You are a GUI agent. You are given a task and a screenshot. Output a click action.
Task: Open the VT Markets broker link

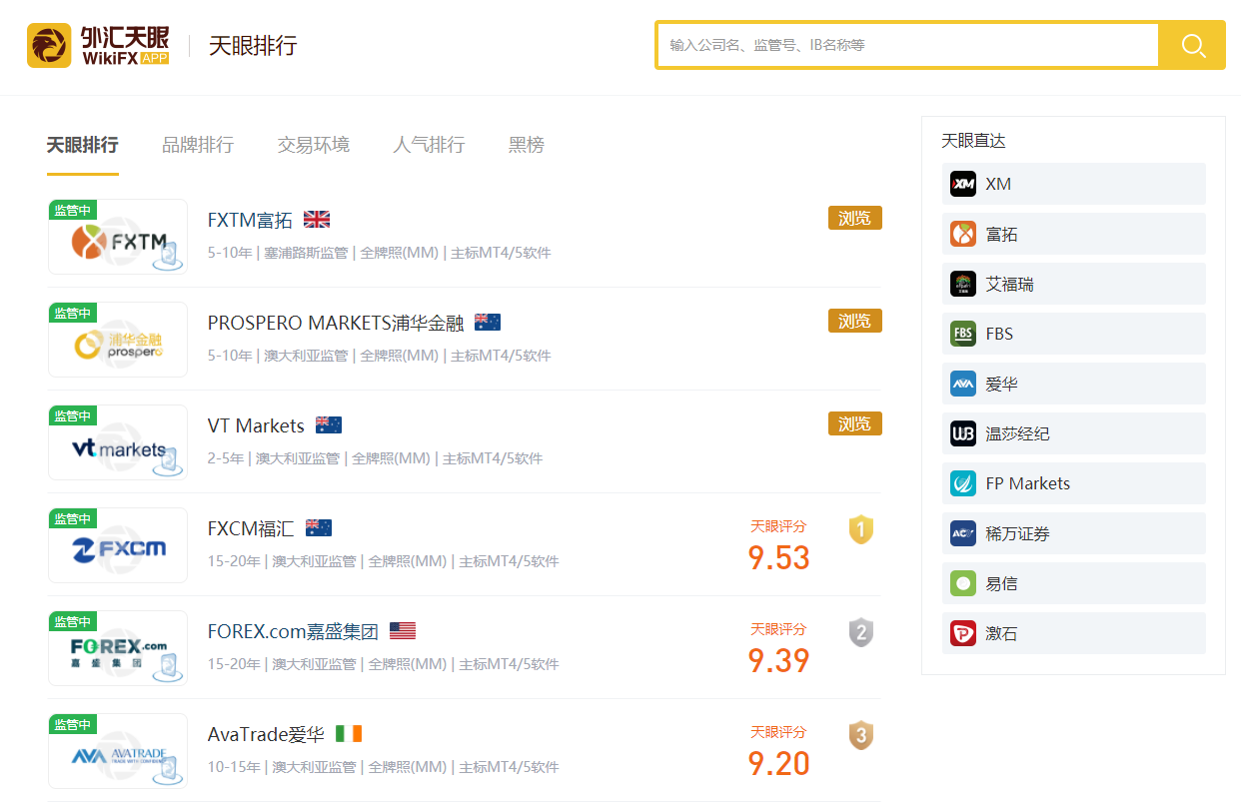pyautogui.click(x=256, y=426)
